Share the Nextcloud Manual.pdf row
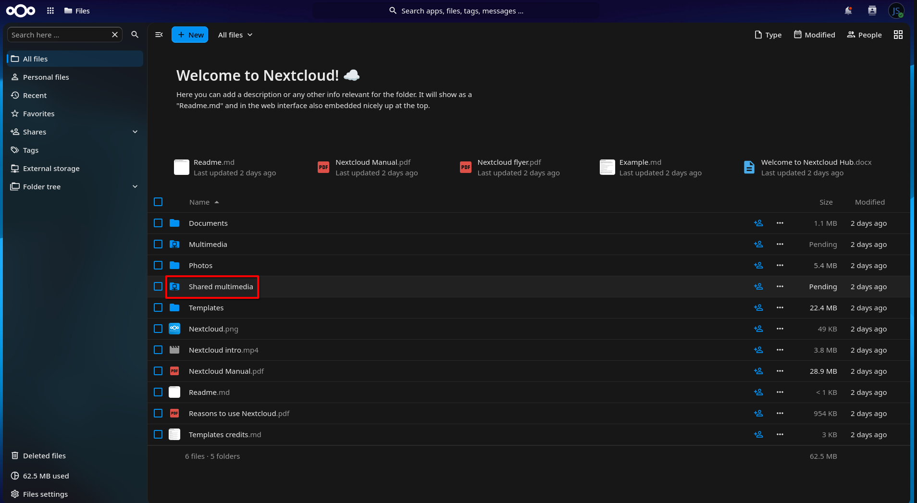This screenshot has width=917, height=503. (x=758, y=371)
